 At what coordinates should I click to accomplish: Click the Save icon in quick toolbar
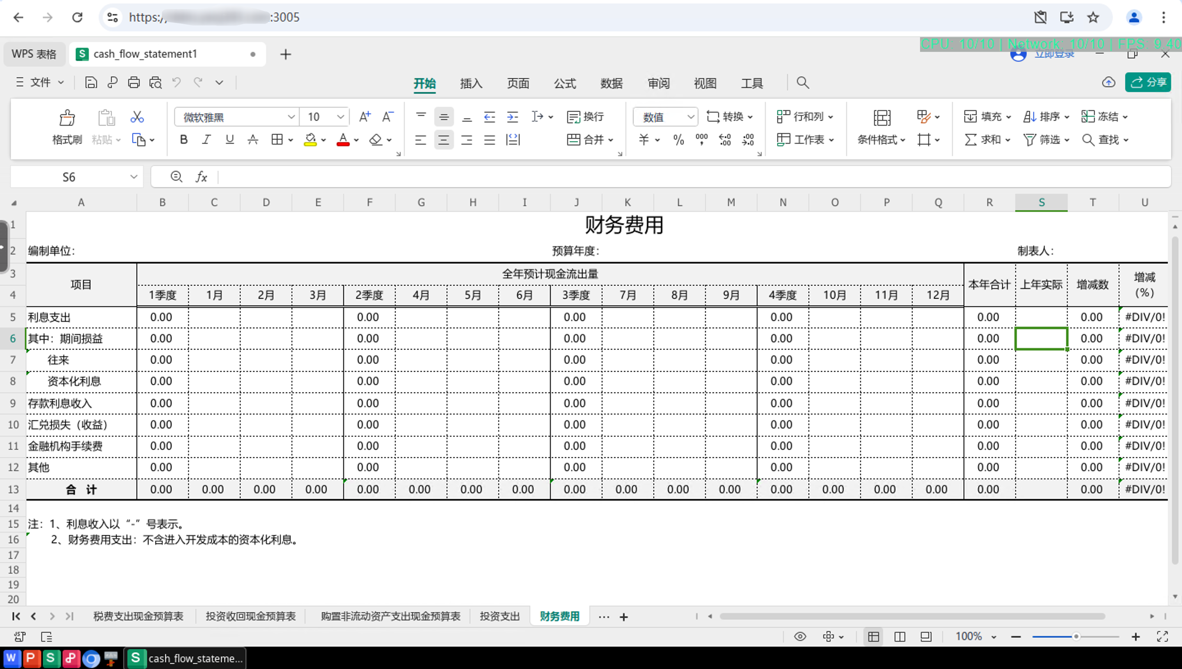[91, 83]
